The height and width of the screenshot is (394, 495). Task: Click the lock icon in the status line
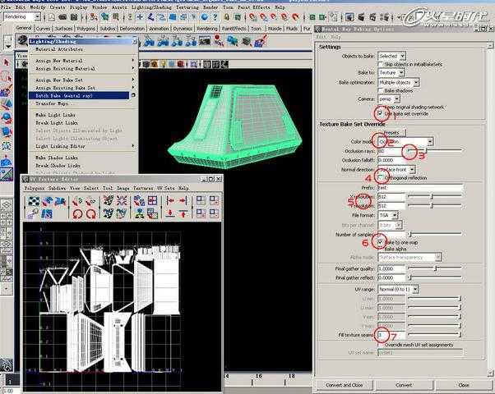click(x=226, y=16)
